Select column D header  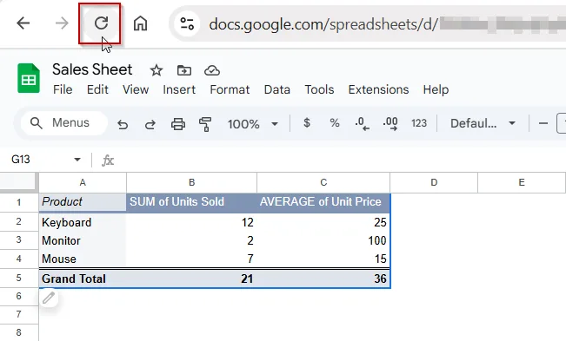coord(434,182)
